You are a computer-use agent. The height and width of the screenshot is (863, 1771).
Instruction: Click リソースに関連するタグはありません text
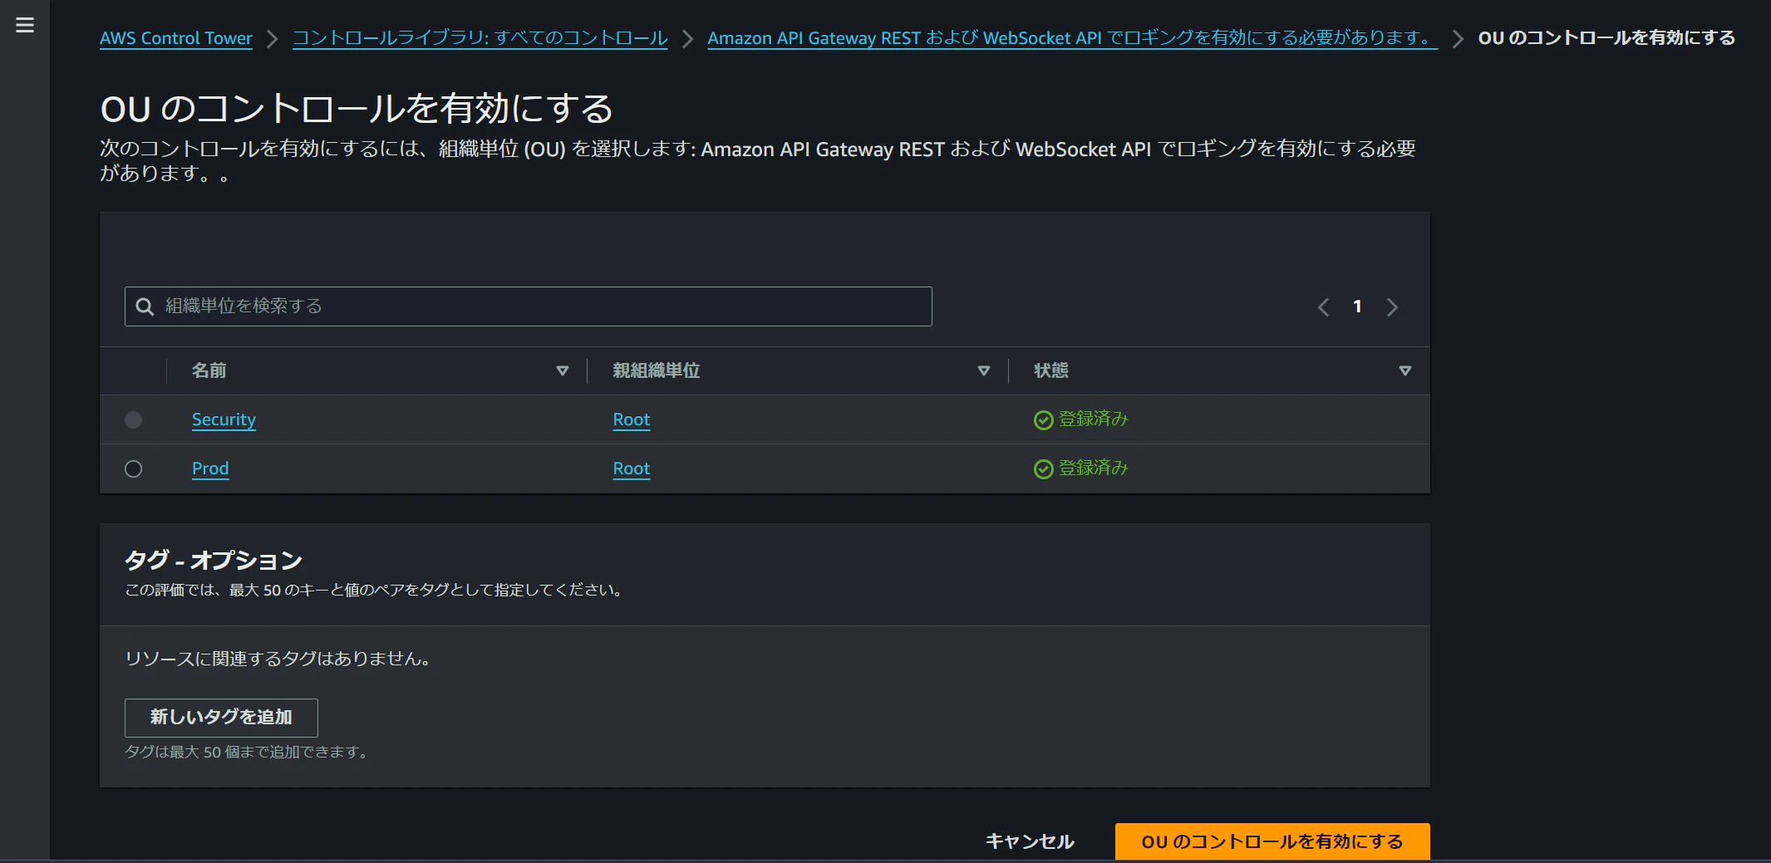tap(278, 659)
